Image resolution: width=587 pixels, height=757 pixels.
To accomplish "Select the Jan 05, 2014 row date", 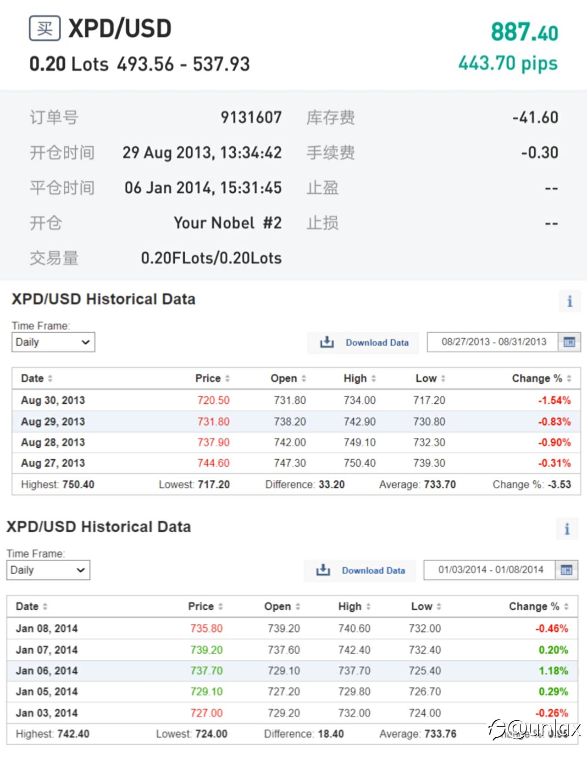I will [x=47, y=692].
